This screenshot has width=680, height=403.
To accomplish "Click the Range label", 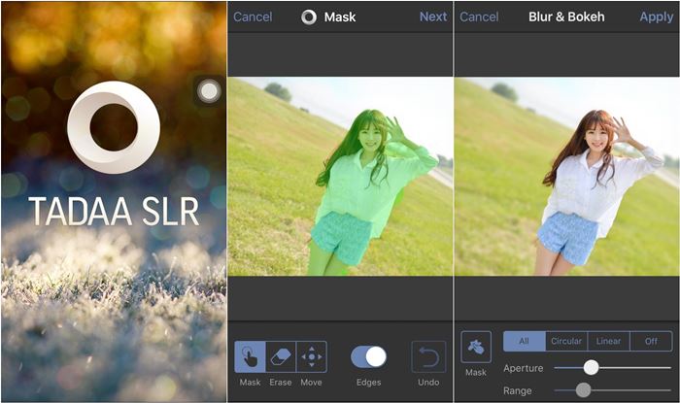I will (518, 390).
